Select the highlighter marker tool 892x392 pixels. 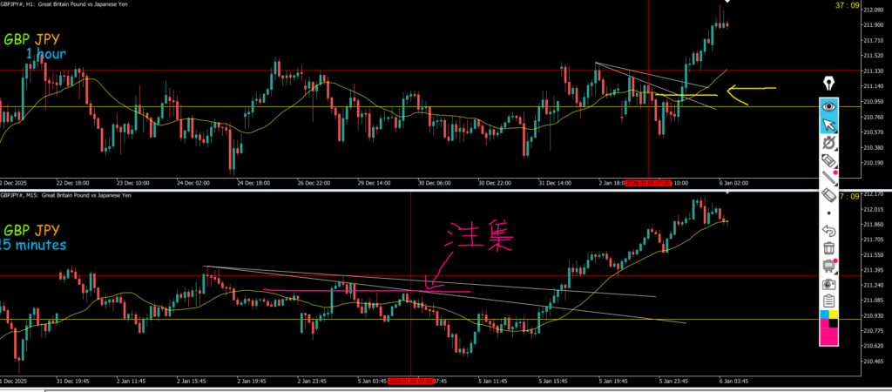[829, 160]
